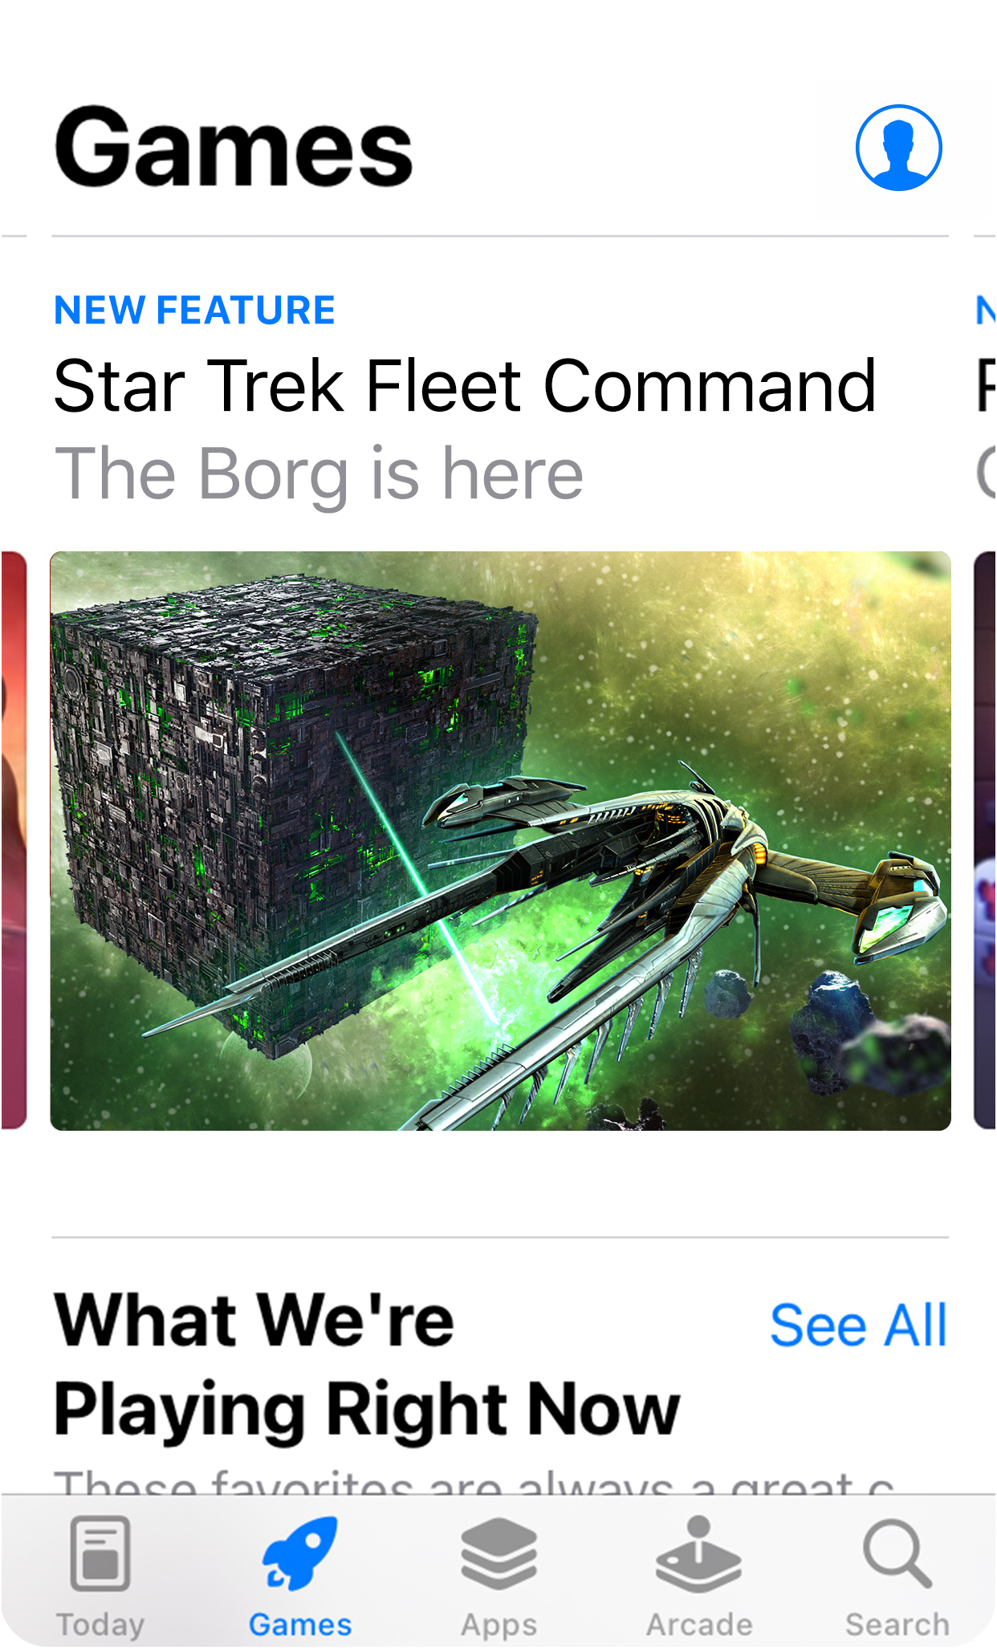The width and height of the screenshot is (997, 1650).
Task: Open the account profile icon
Action: (898, 148)
